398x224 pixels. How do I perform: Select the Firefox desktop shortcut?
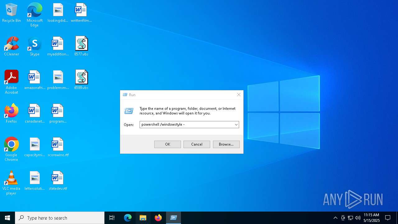[x=12, y=114]
